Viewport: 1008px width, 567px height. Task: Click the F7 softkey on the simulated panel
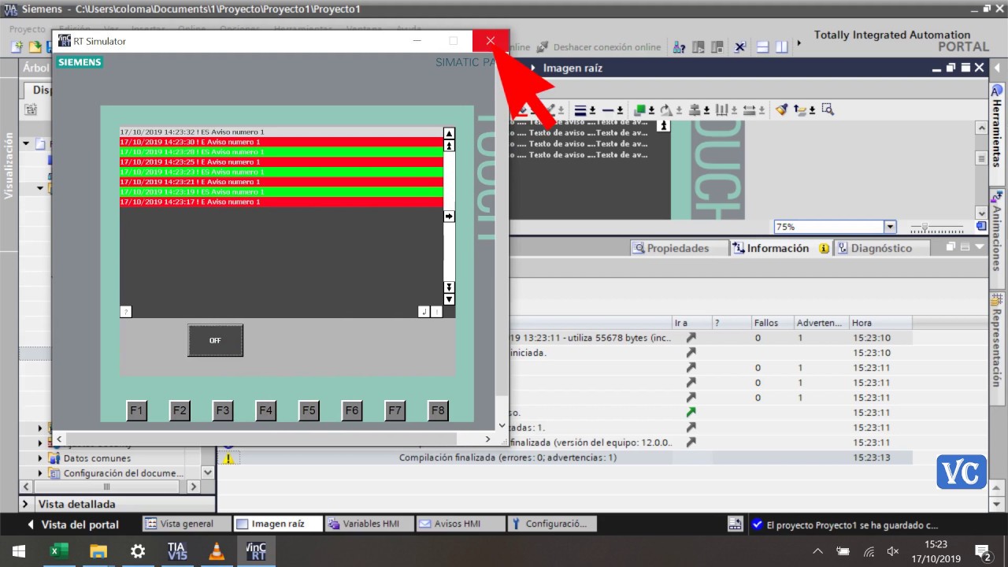(395, 410)
